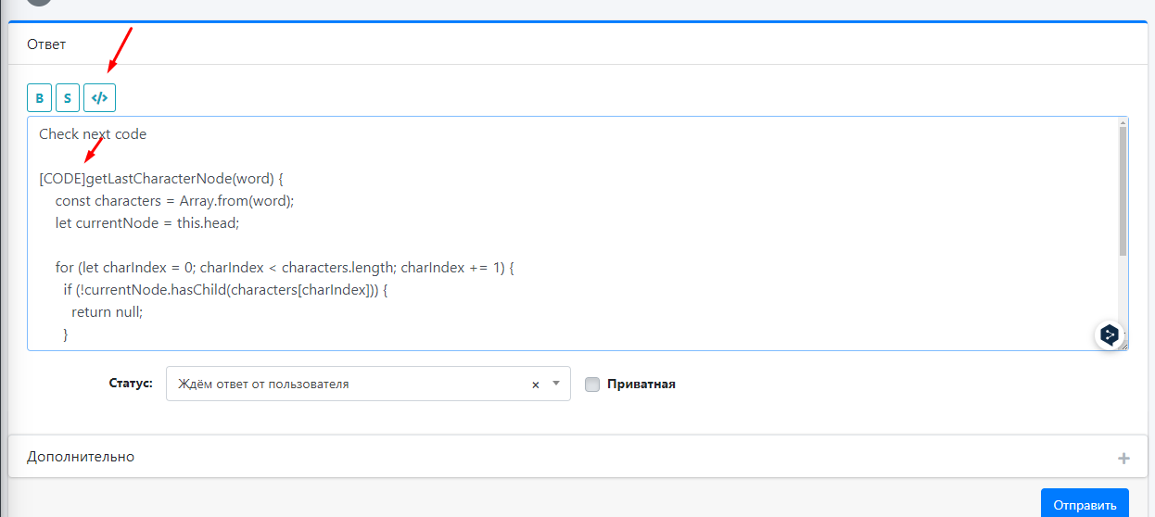The width and height of the screenshot is (1155, 517).
Task: Click the textarea scrollbar's top arrow
Action: [x=1123, y=121]
